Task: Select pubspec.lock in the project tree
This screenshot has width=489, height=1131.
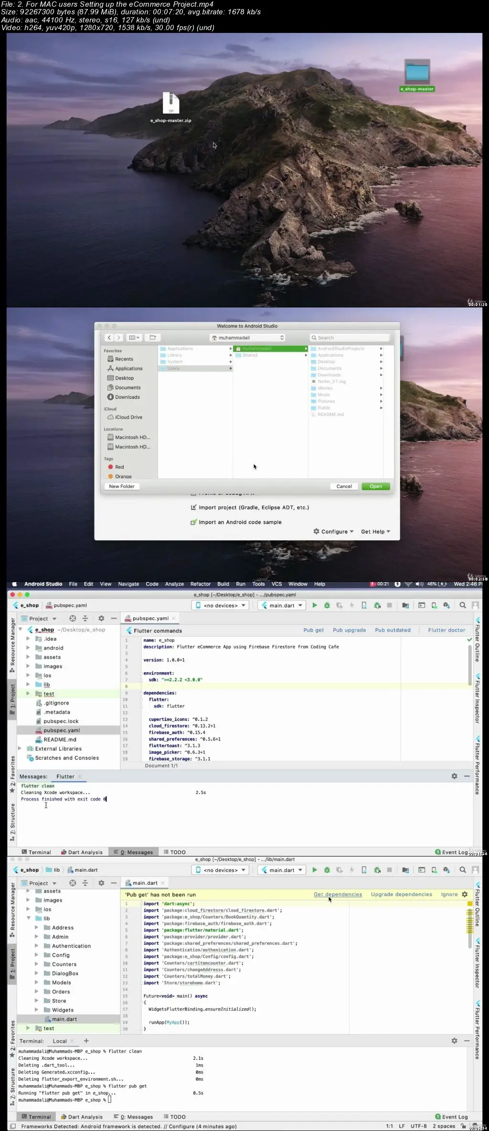Action: [61, 721]
